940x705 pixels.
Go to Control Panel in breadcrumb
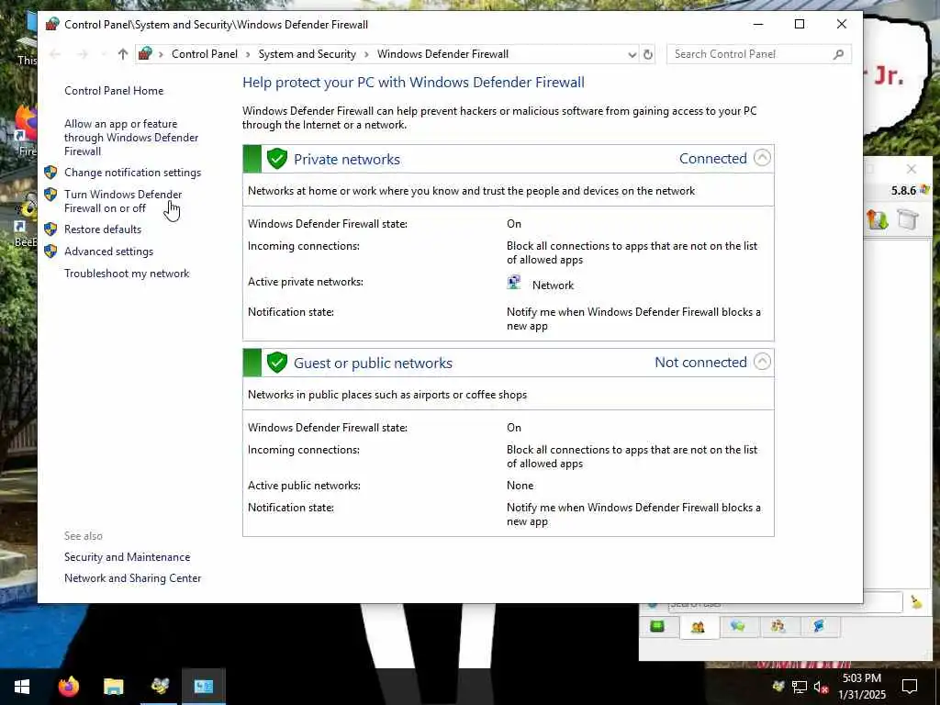[x=205, y=54]
